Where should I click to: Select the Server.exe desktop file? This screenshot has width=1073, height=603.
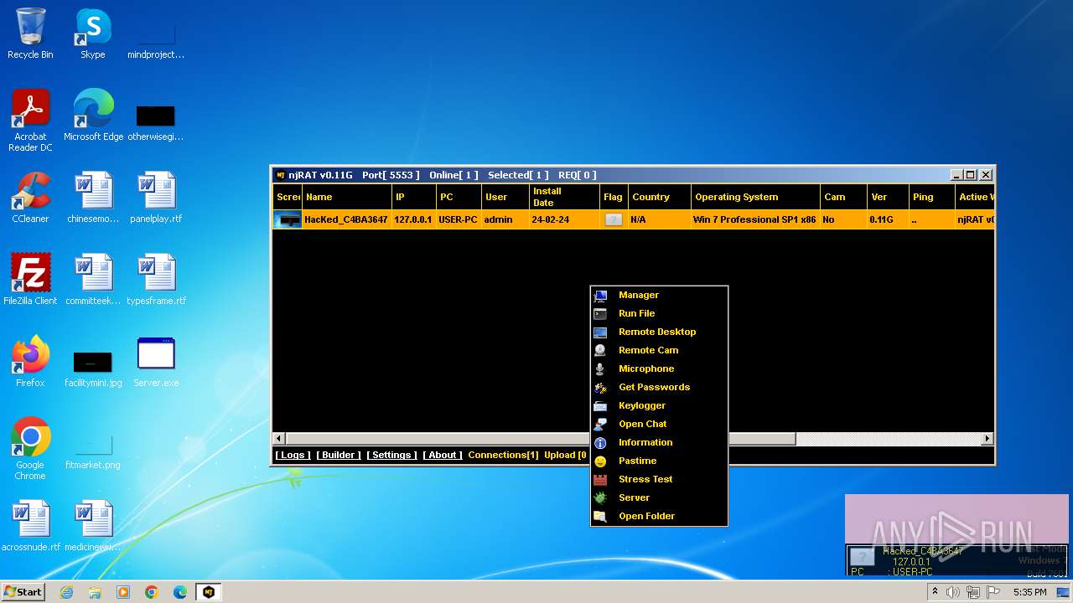[156, 362]
